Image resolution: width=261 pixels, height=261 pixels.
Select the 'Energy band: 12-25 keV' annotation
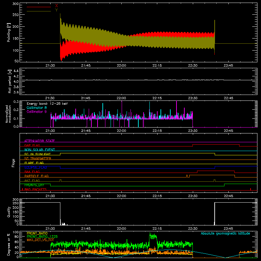(47, 104)
